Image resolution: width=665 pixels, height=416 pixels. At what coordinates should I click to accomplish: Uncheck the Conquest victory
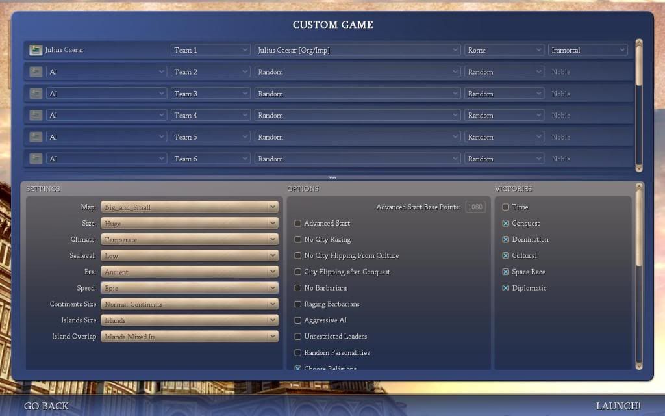pyautogui.click(x=505, y=224)
